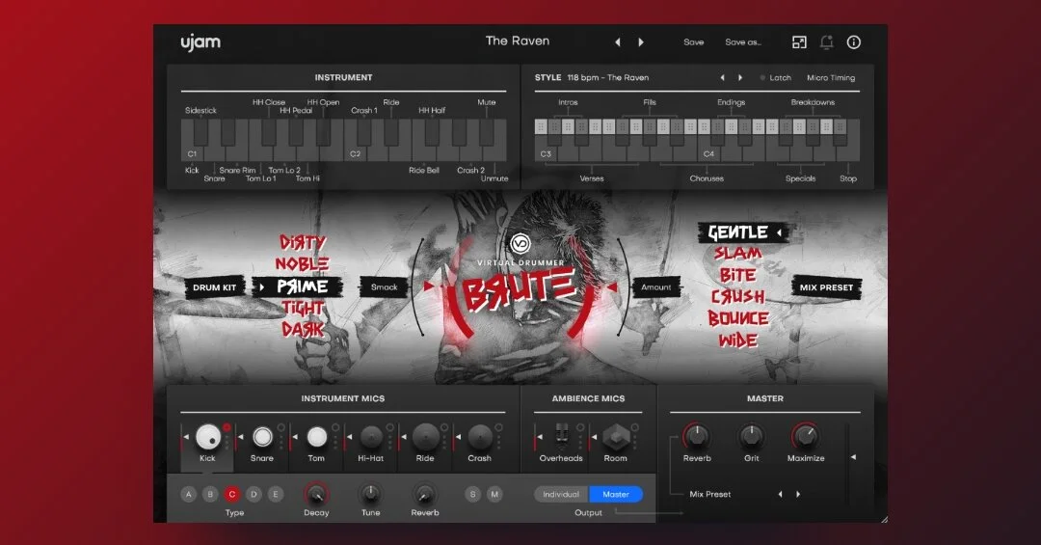Screen dimensions: 1041x545
Task: Click the Crash mic knob
Action: (479, 437)
